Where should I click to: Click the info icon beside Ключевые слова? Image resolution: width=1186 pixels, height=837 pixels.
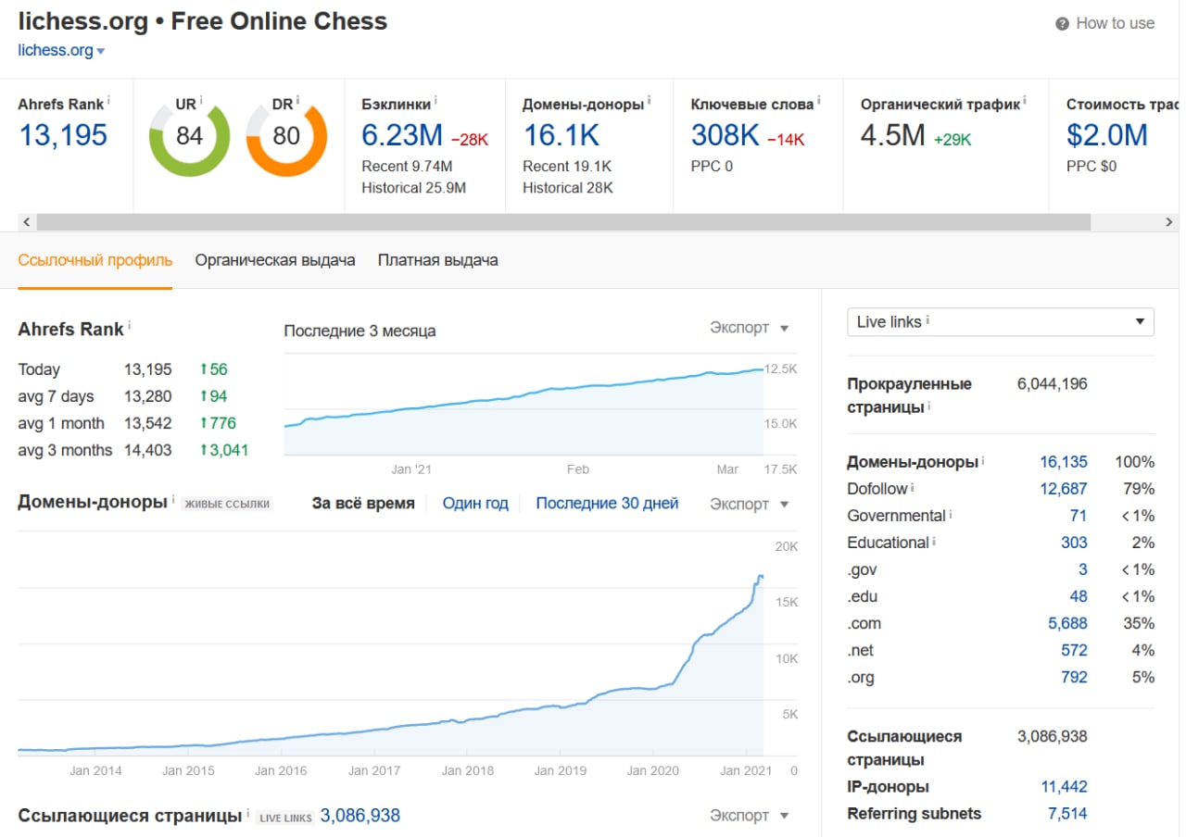point(819,99)
